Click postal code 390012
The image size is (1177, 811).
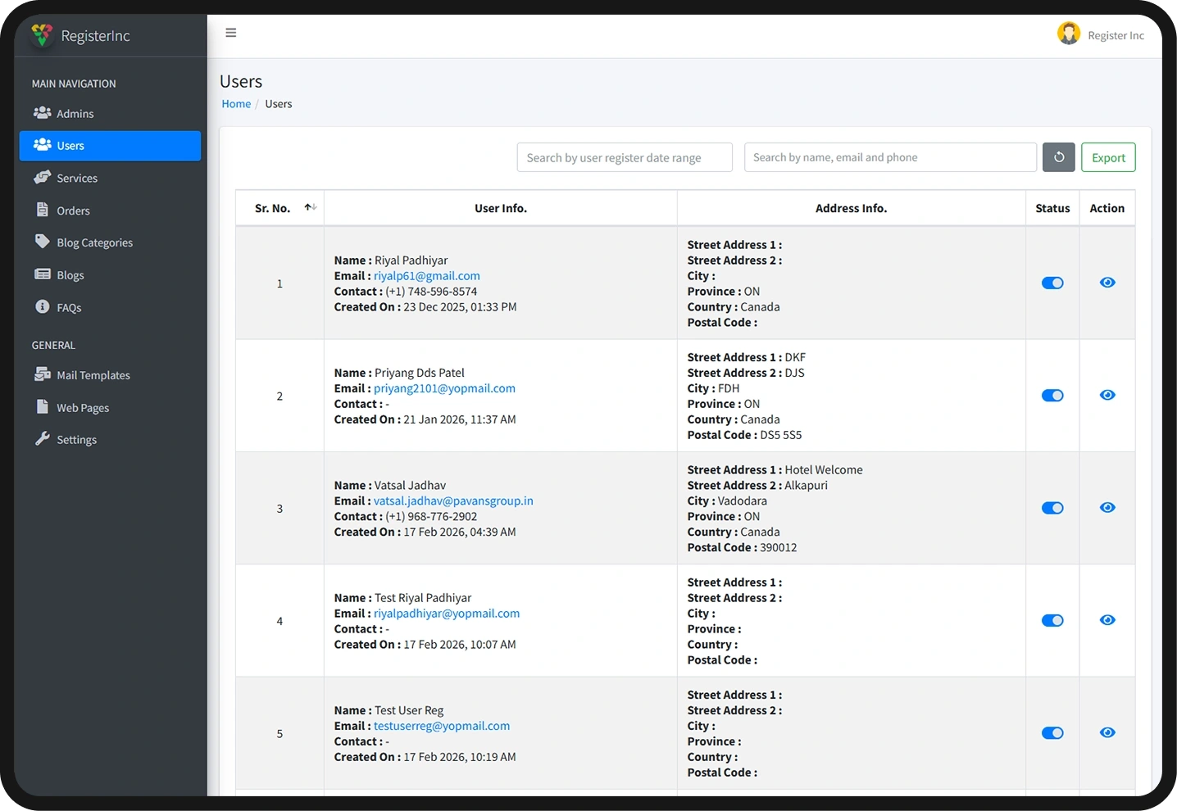coord(779,547)
